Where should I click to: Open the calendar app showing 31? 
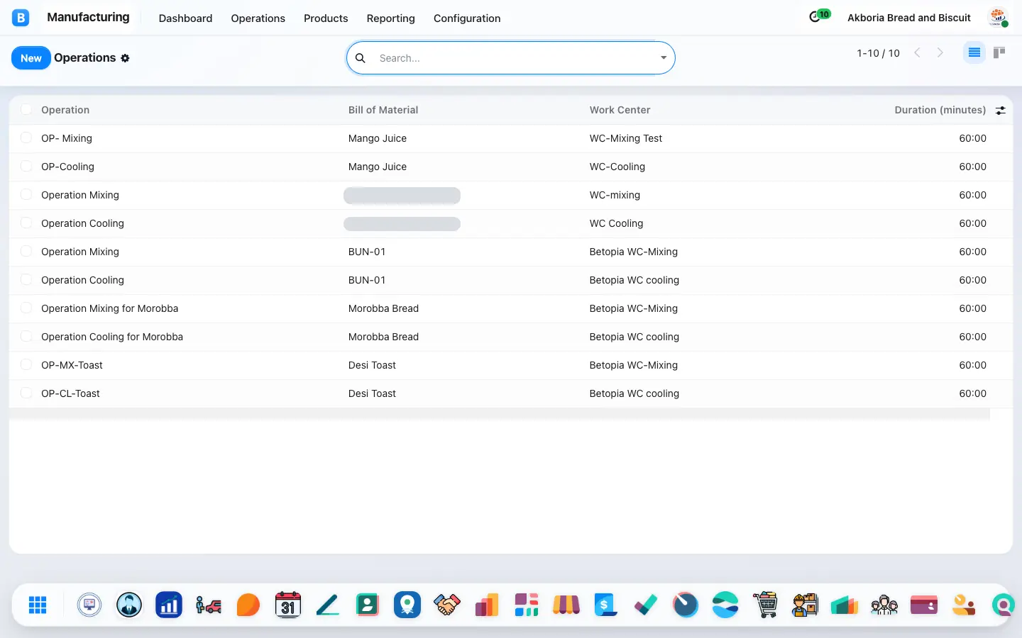288,605
